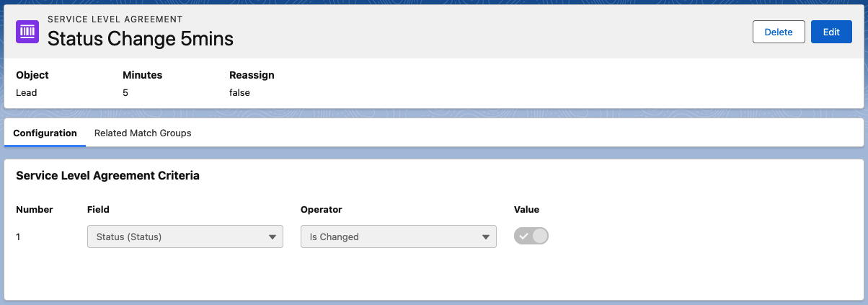Viewport: 868px width, 305px height.
Task: Click criteria row number 1
Action: tap(19, 237)
